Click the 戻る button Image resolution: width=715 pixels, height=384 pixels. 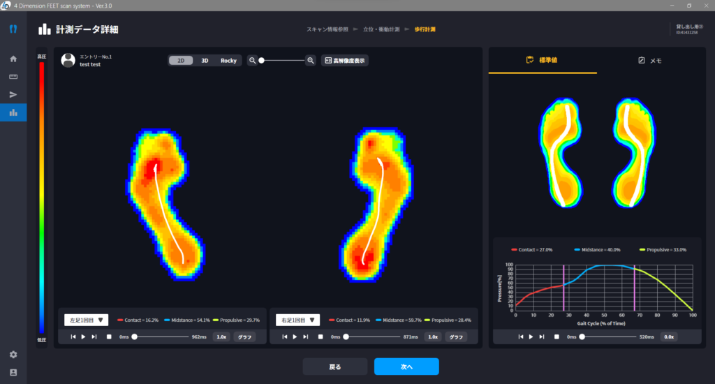point(335,367)
